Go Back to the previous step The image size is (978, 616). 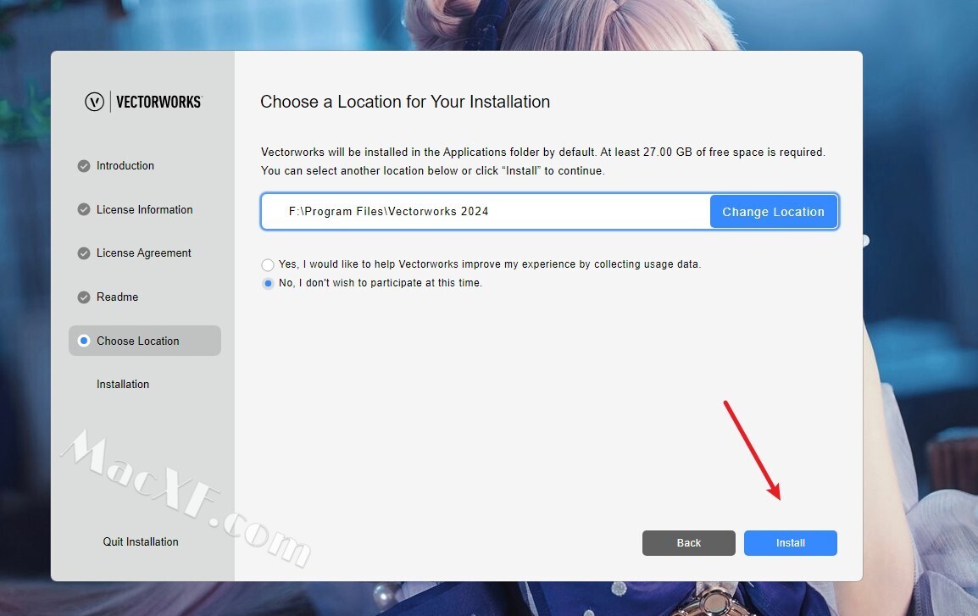pos(689,543)
